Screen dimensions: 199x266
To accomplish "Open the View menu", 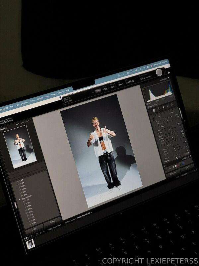I will 53,94.
